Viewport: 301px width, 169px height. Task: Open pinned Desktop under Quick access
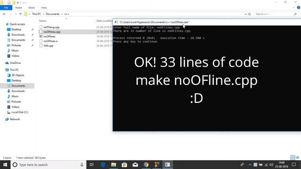coord(16,30)
